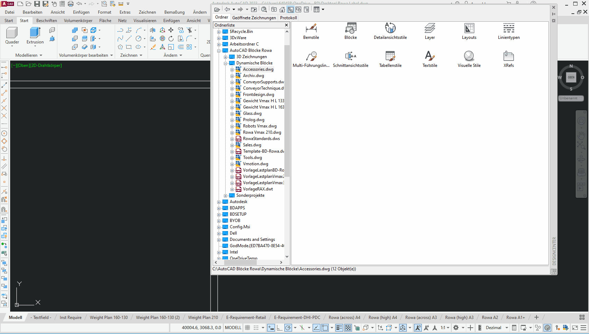Toggle polar tracking in status bar

(288, 328)
